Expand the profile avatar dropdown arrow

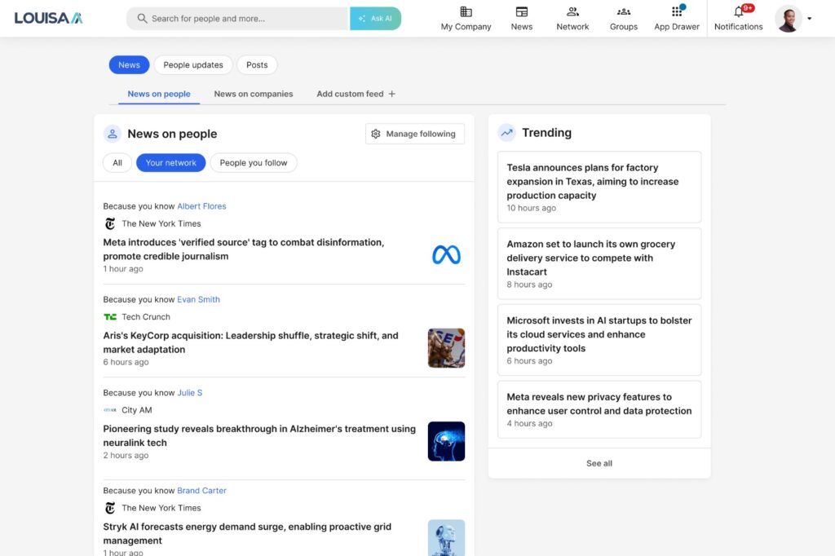point(809,19)
